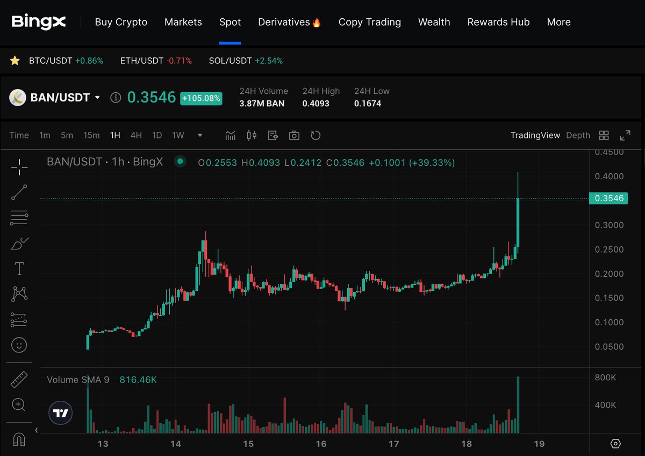Click the Volume SMA 9 indicator label
This screenshot has height=456, width=645.
[78, 380]
